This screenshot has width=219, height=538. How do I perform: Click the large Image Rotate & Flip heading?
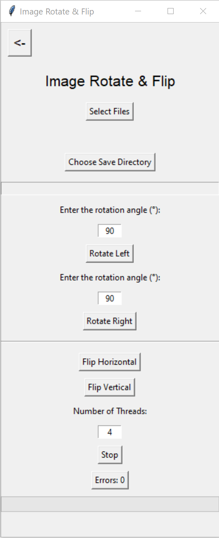tap(110, 81)
